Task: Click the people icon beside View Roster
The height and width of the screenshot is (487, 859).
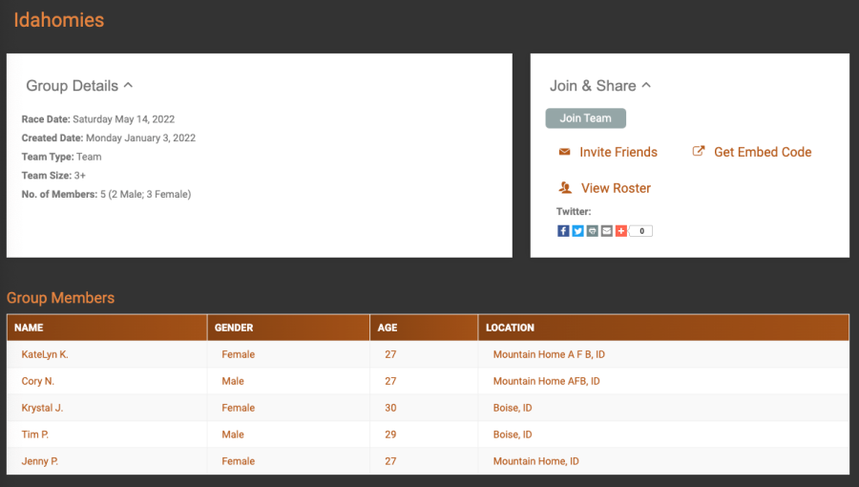Action: pos(565,188)
